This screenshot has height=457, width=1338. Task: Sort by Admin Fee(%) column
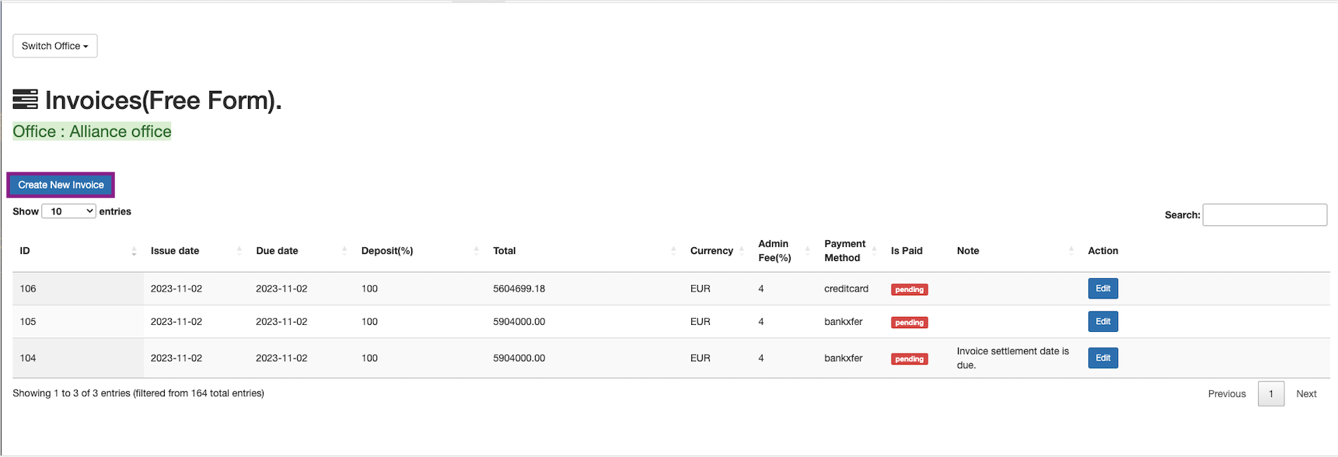tap(774, 251)
